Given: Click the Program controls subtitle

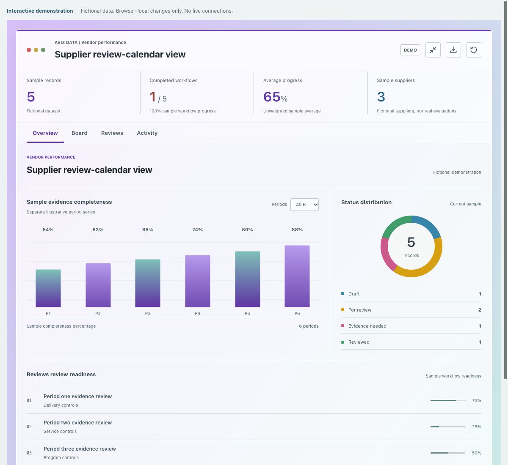Looking at the screenshot, I should click(x=61, y=457).
